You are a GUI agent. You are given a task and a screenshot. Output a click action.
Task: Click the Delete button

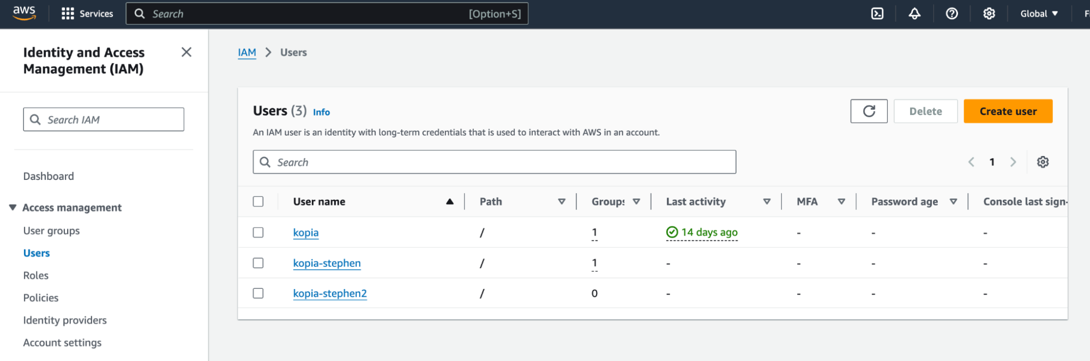(x=925, y=111)
